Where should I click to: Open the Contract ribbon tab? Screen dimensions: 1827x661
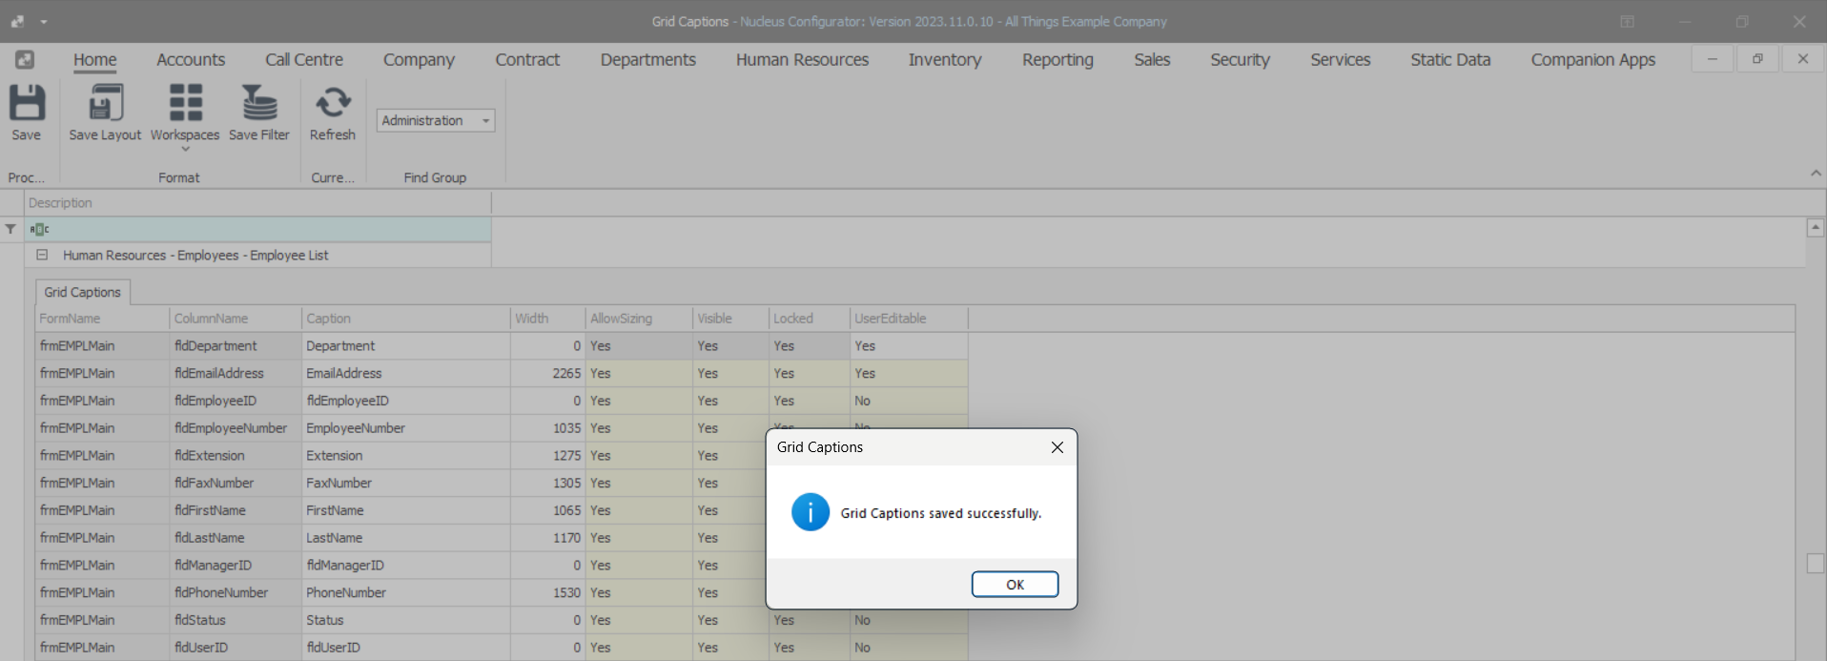[x=527, y=59]
